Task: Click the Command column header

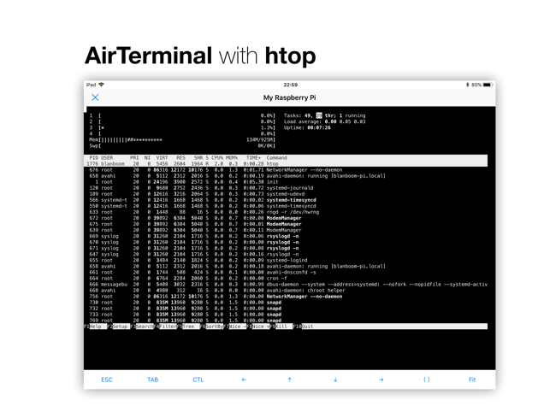Action: [277, 158]
